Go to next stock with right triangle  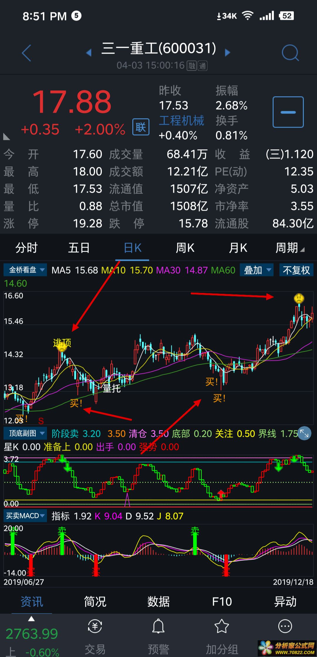click(x=227, y=53)
